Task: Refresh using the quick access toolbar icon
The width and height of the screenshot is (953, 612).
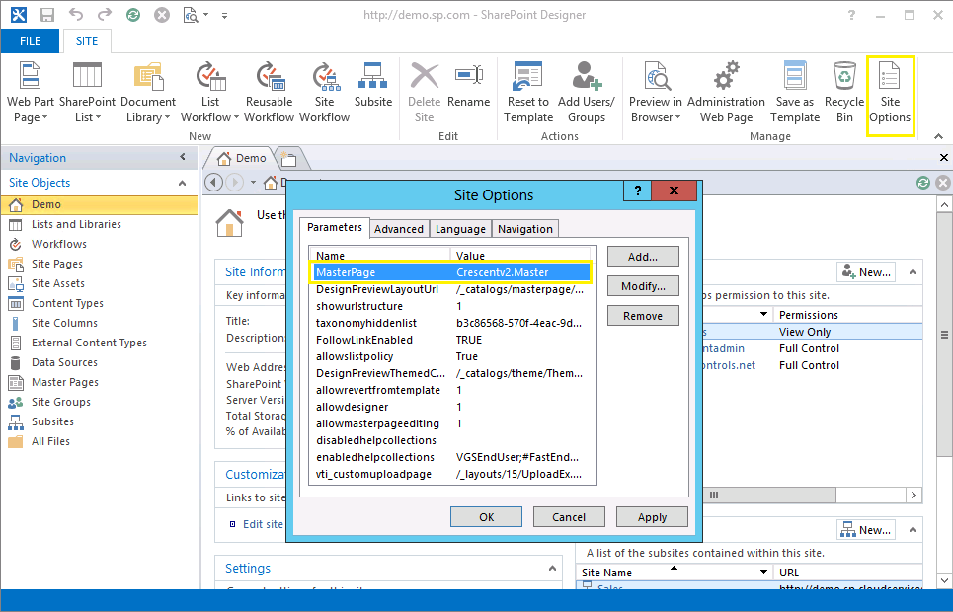Action: tap(131, 14)
